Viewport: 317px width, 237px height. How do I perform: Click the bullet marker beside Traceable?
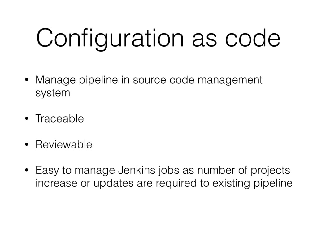(x=27, y=118)
